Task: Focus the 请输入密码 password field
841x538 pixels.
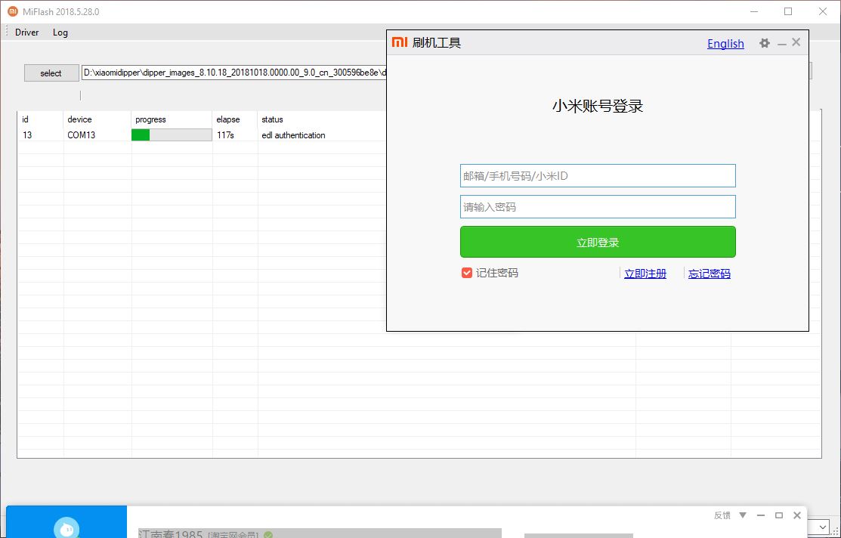Action: [598, 207]
